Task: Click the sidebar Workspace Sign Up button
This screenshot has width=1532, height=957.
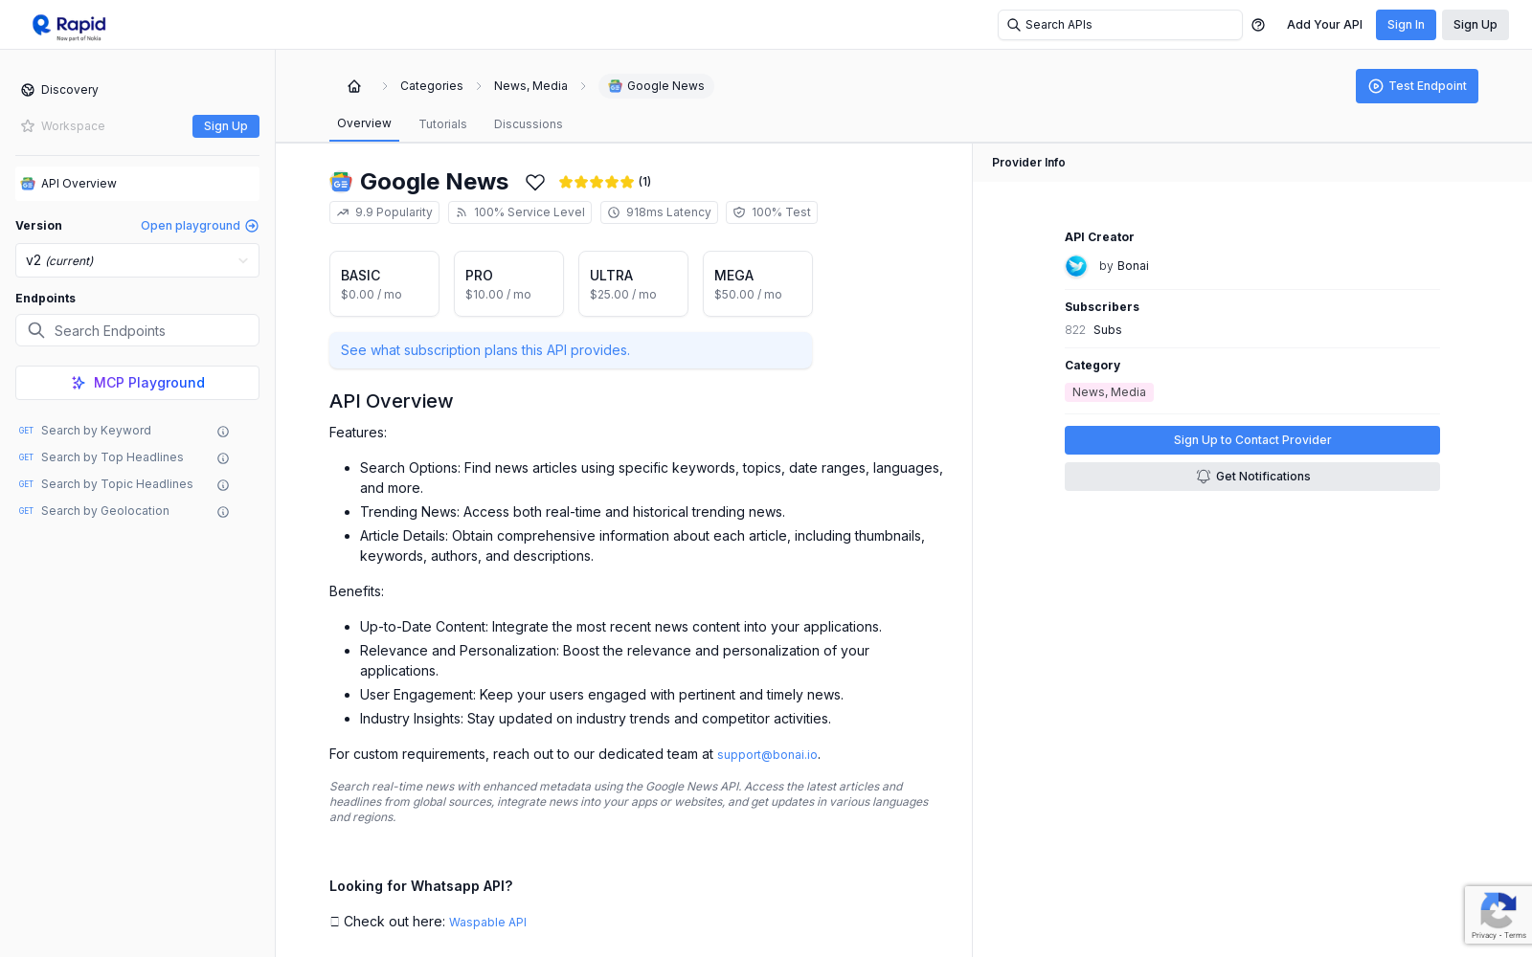Action: (226, 126)
